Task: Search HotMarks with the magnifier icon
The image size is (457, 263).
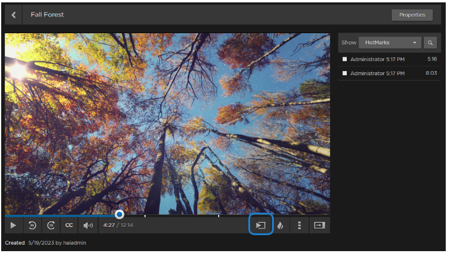Action: click(x=431, y=43)
